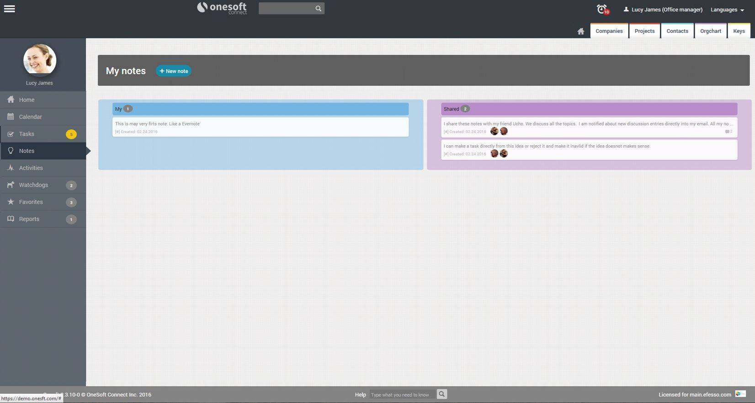Switch to the Contacts tab
Screen dimensions: 755x403
click(677, 31)
